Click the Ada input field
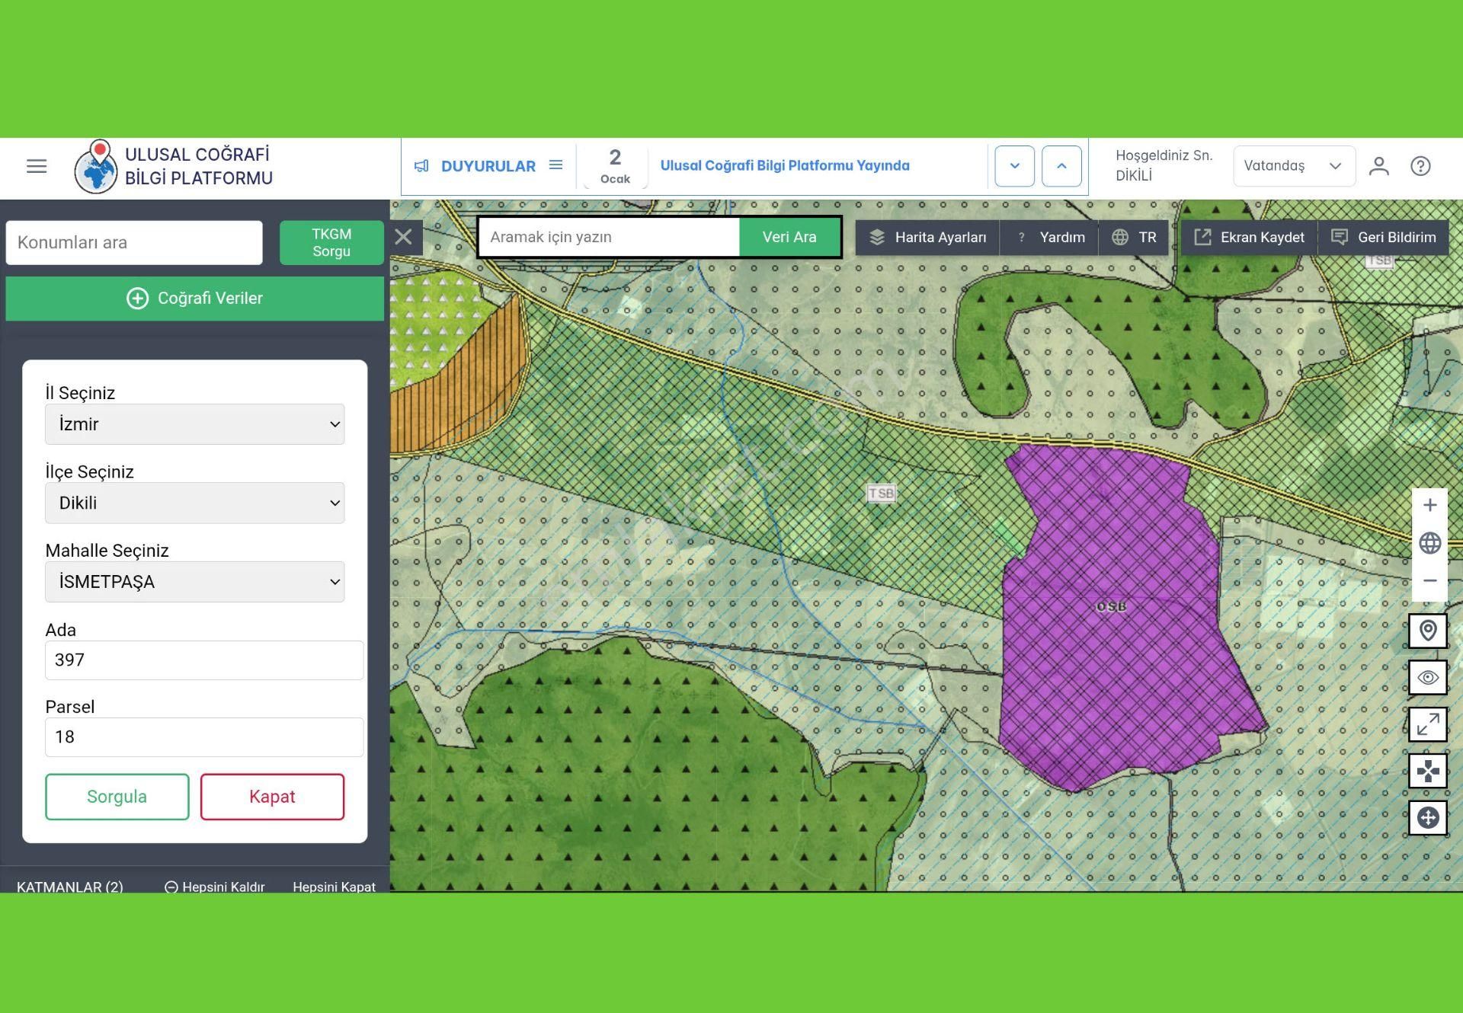 click(203, 660)
